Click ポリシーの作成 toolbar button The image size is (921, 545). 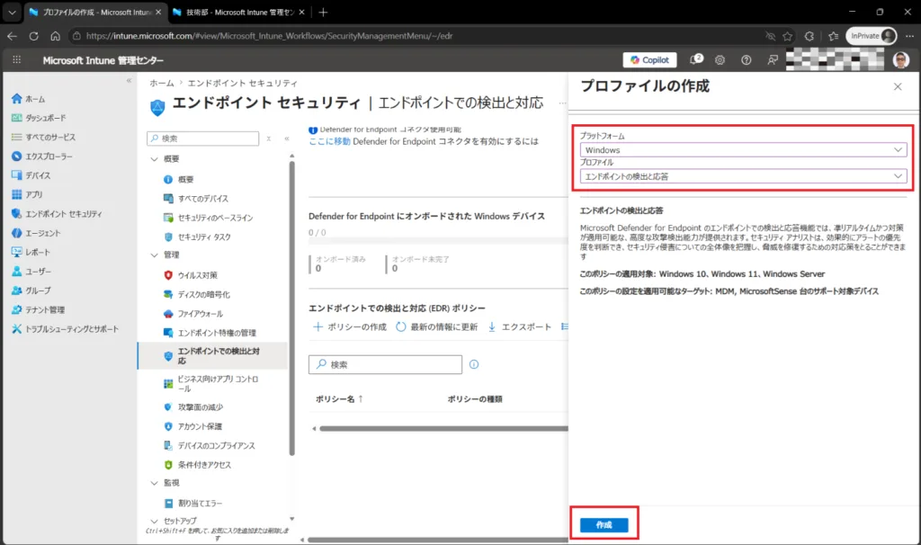(350, 327)
